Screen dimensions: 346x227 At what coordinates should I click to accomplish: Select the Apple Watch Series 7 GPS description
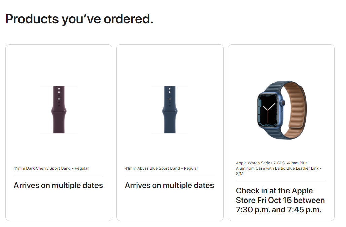coord(279,168)
